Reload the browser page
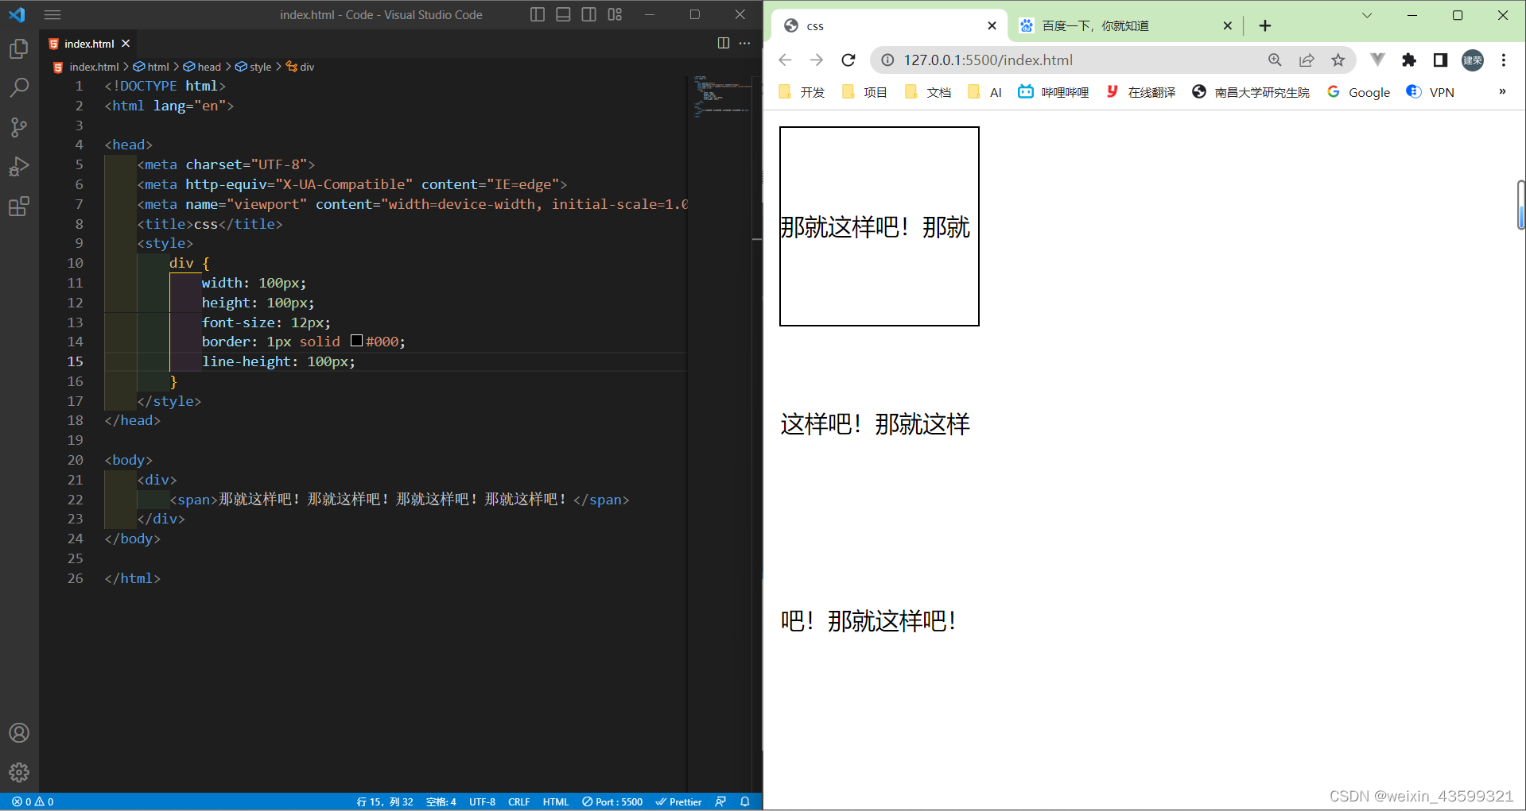The image size is (1526, 811). pos(848,60)
